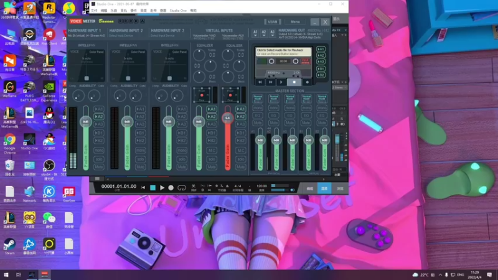Open Steam desktop shortcut

[x=9, y=246]
